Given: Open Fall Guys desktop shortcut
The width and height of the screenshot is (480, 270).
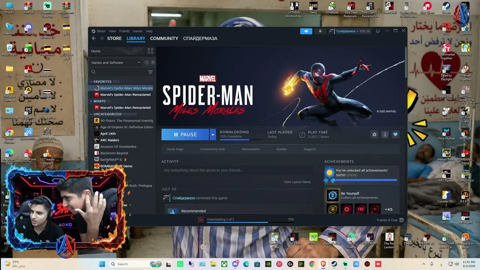Looking at the screenshot, I should [446, 218].
